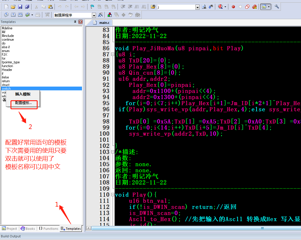This screenshot has height=240, width=301.
Task: Choose 配置模板... from the context menu
Action: click(x=23, y=103)
